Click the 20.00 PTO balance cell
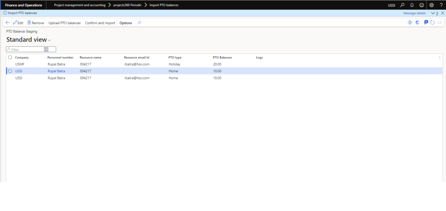 pos(217,64)
